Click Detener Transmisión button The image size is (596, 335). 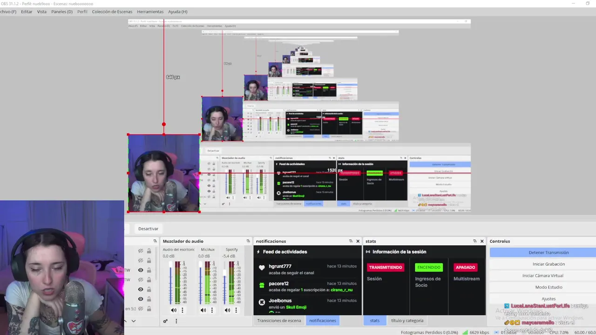point(543,253)
